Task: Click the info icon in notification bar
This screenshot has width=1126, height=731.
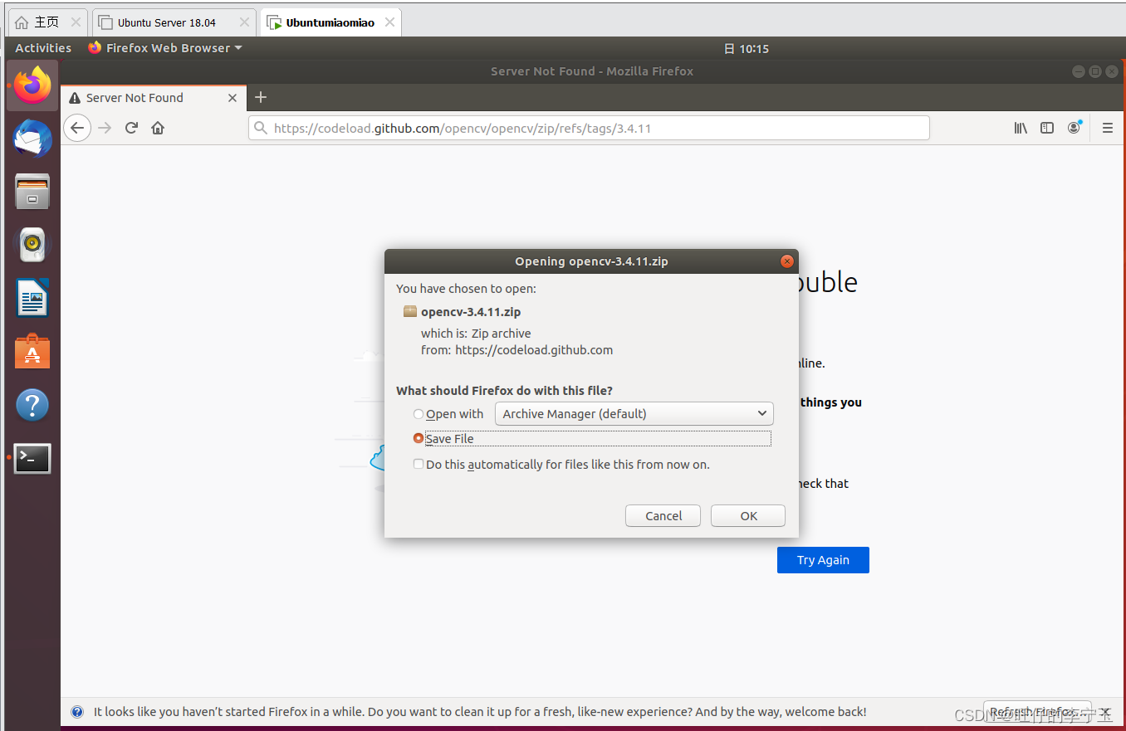Action: pyautogui.click(x=77, y=712)
